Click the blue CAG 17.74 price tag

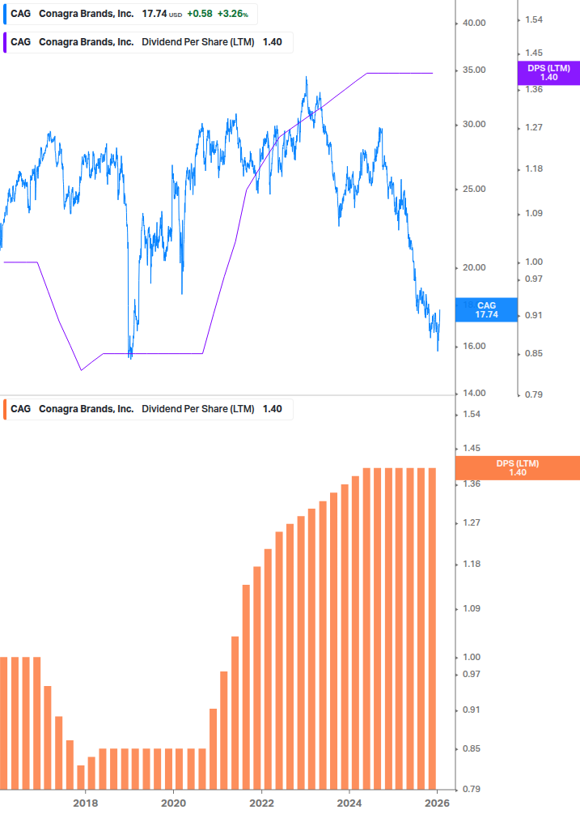(x=486, y=310)
